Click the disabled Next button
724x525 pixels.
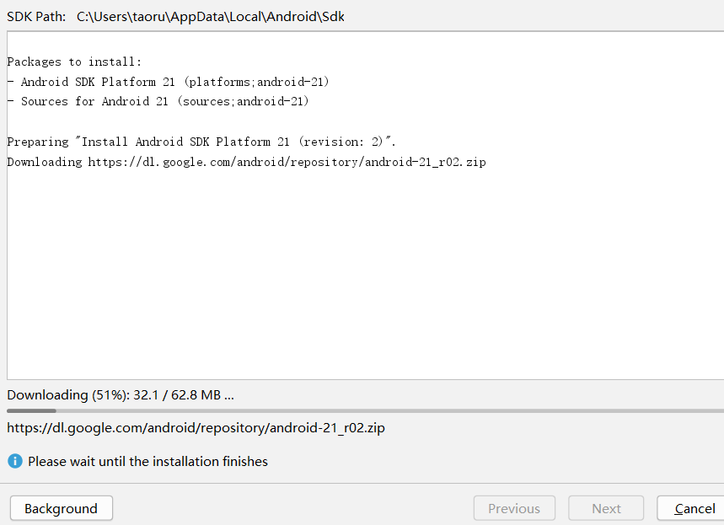[x=606, y=508]
